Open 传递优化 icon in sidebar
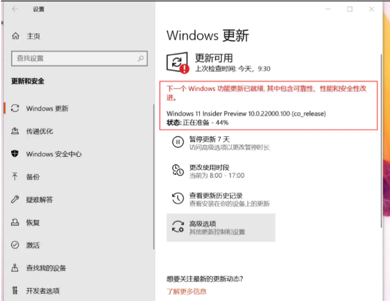Viewport: 390px width, 301px height. [x=15, y=131]
